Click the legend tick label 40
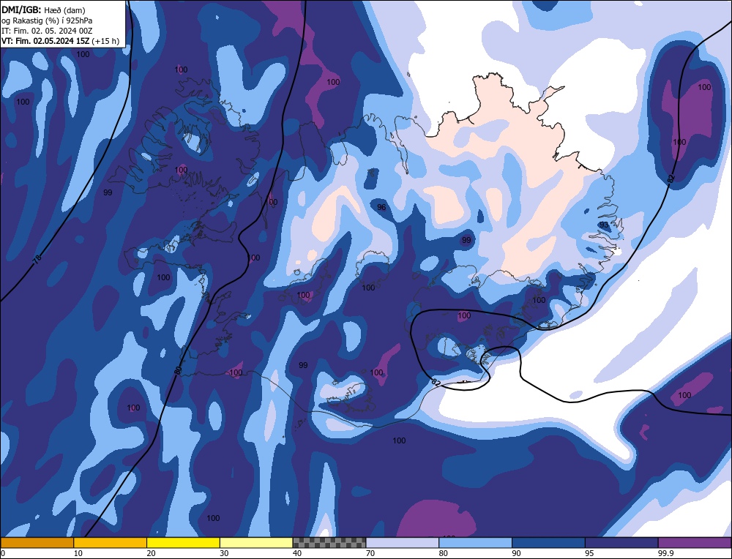The height and width of the screenshot is (559, 732). click(x=297, y=553)
